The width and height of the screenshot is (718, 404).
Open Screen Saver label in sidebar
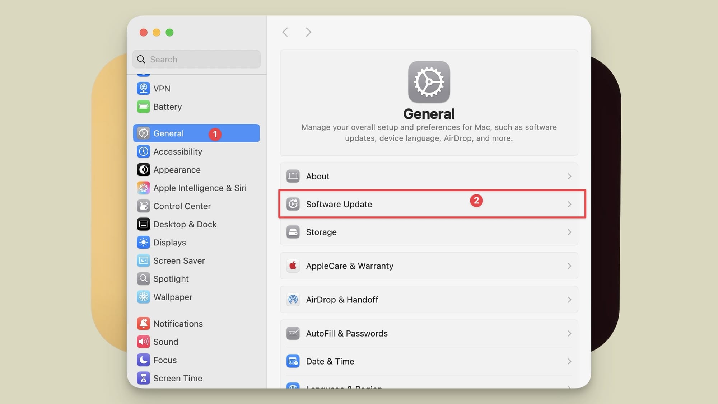pyautogui.click(x=179, y=260)
